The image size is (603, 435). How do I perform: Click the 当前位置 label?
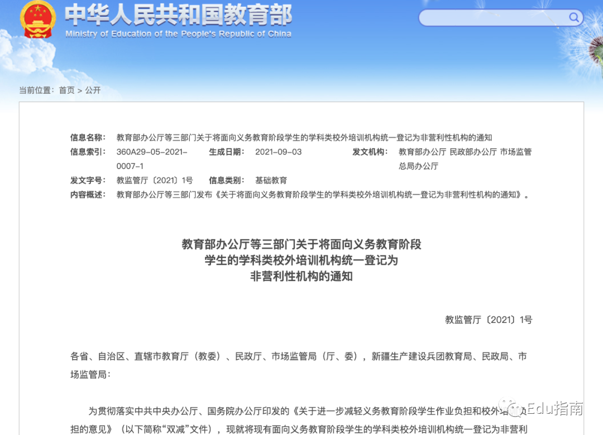point(36,90)
